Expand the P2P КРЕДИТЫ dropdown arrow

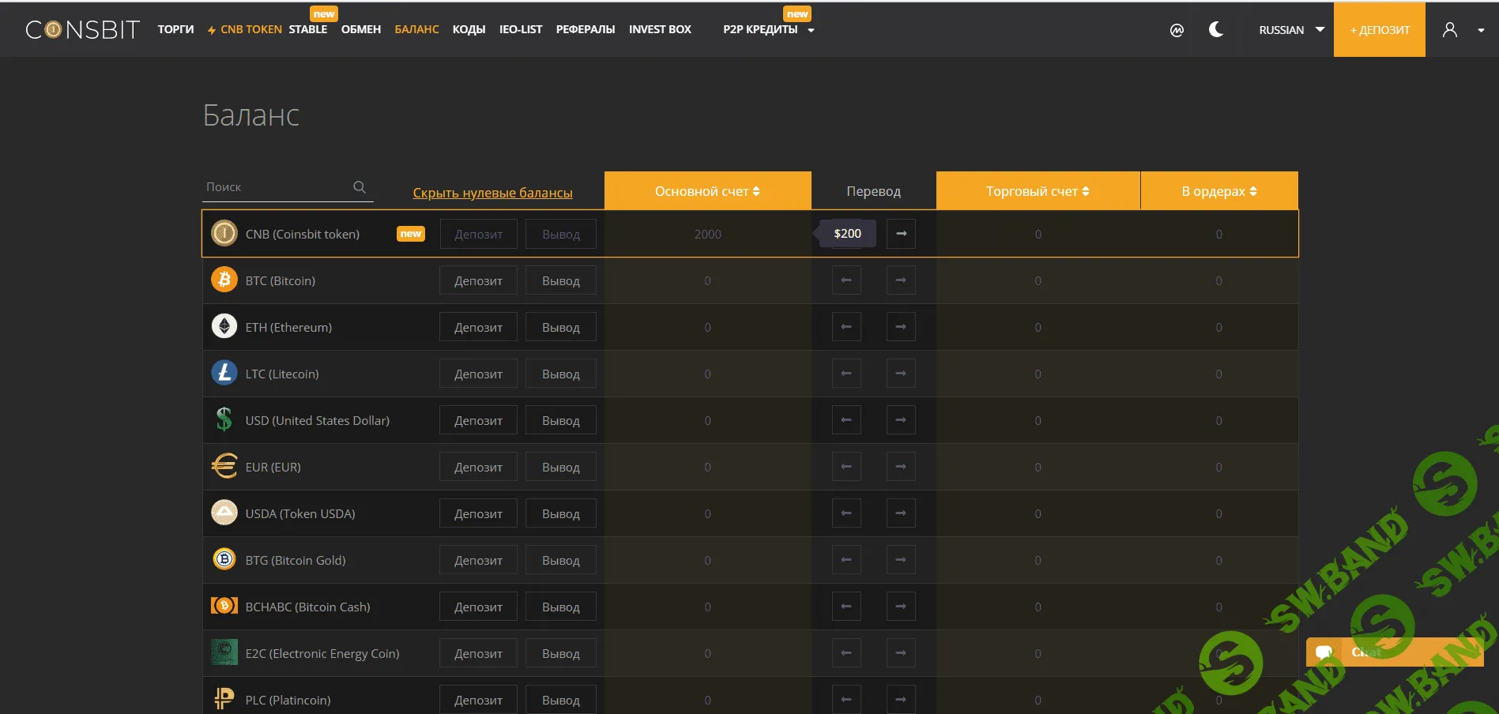(811, 31)
